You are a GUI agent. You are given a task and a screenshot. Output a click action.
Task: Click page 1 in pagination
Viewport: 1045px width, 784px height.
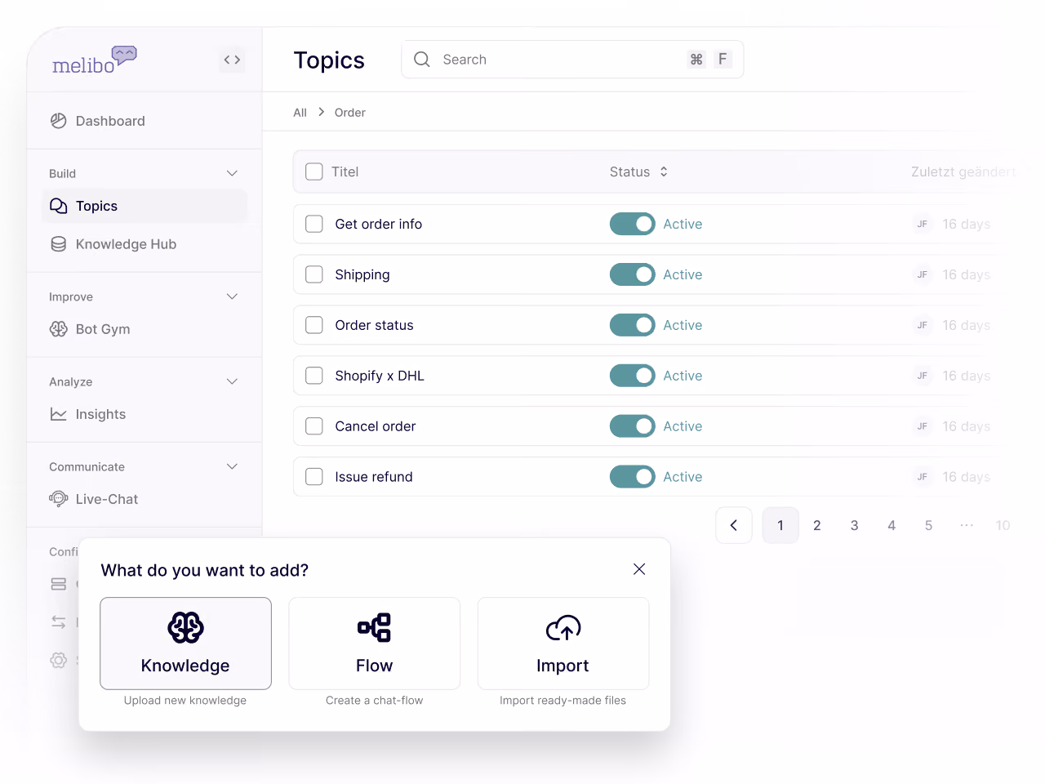[780, 525]
